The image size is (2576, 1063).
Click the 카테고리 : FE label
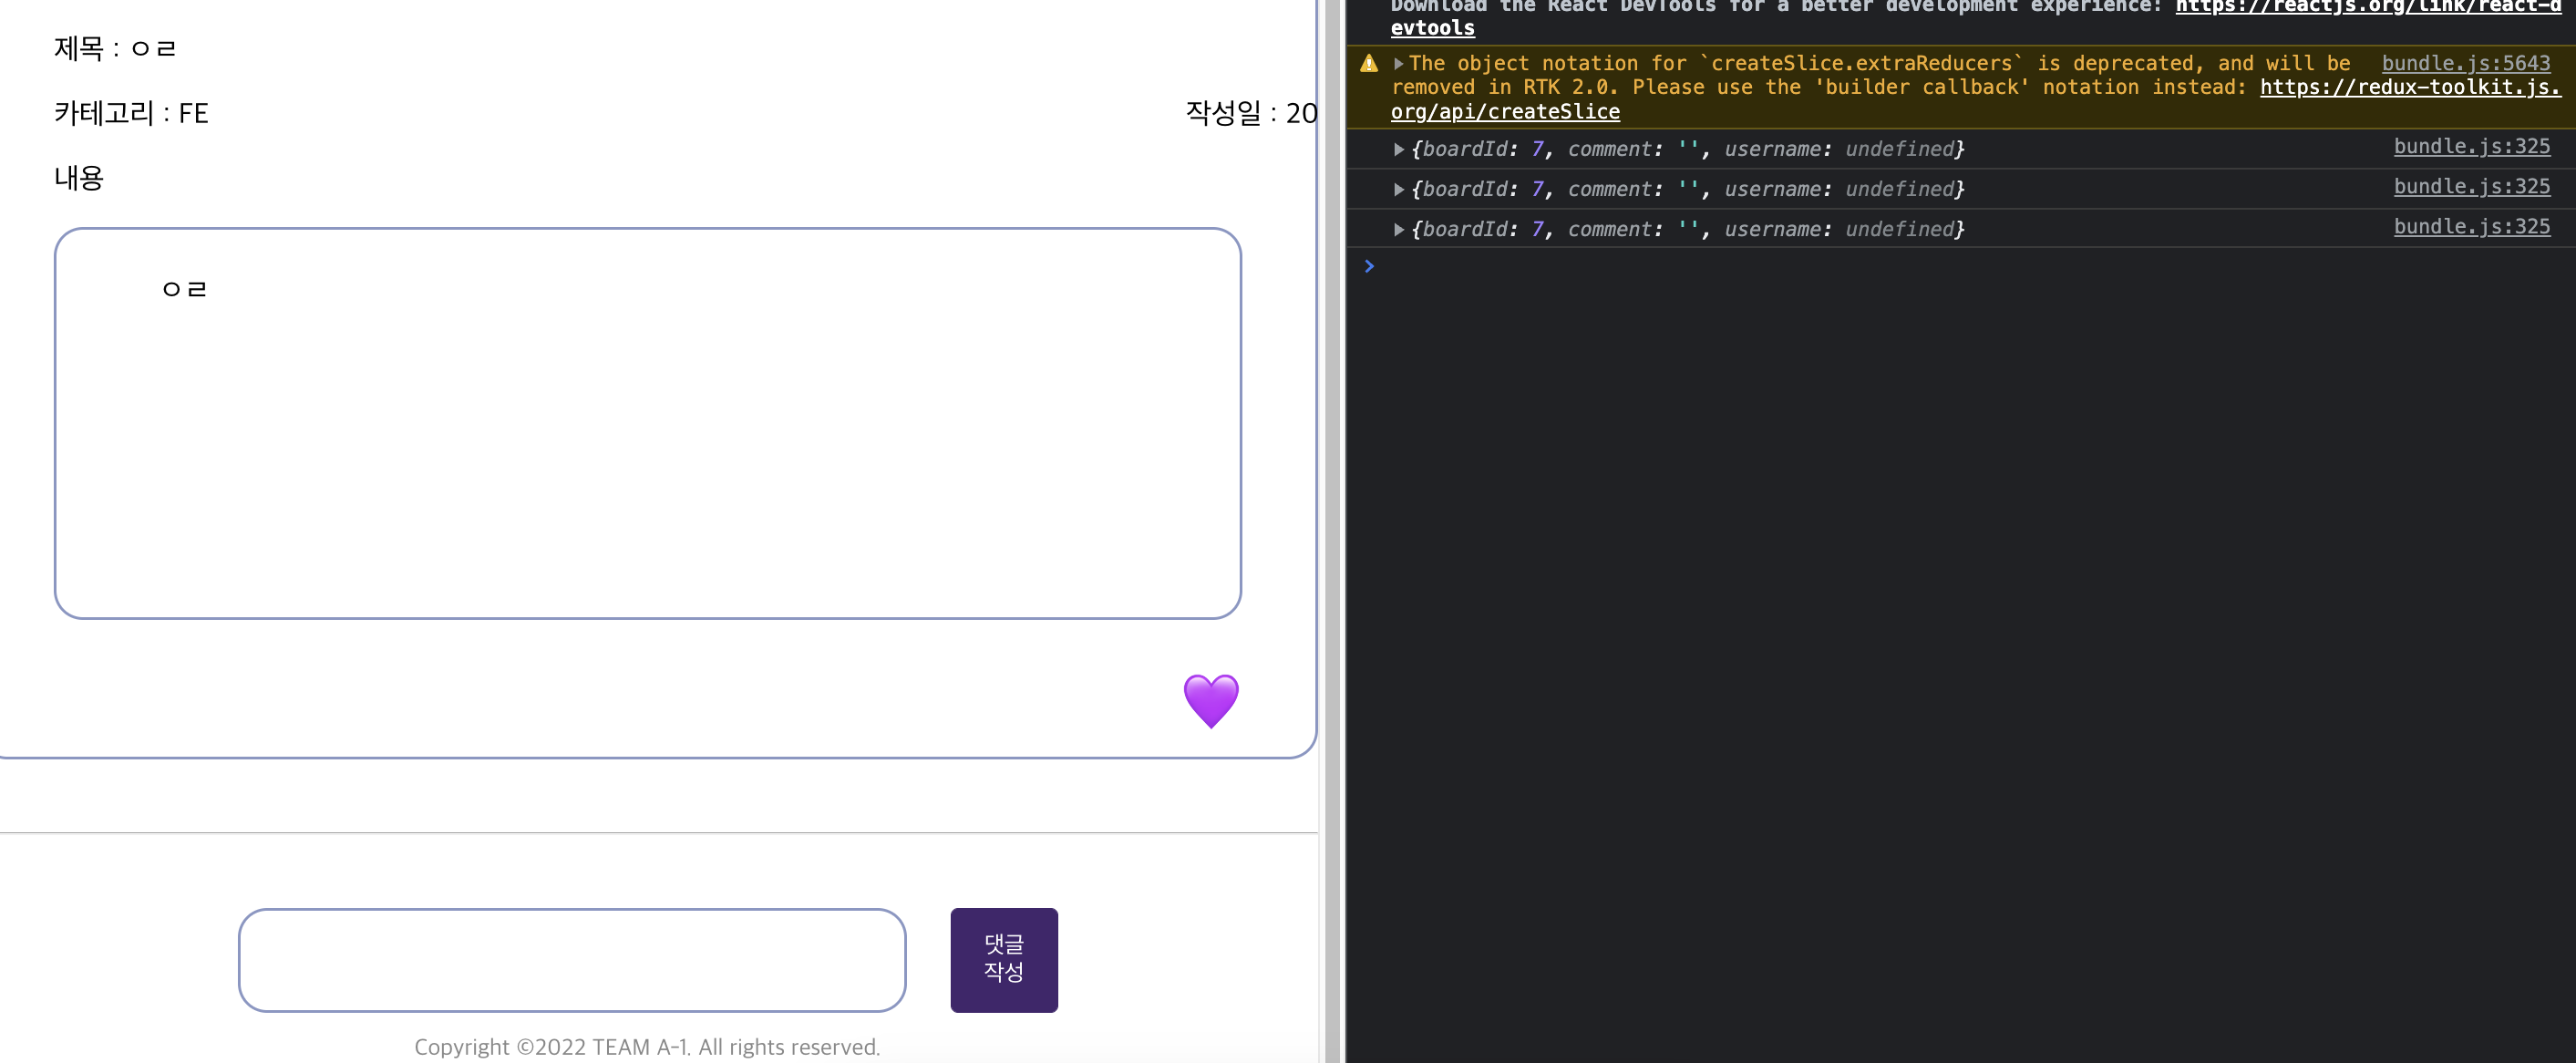[x=131, y=113]
